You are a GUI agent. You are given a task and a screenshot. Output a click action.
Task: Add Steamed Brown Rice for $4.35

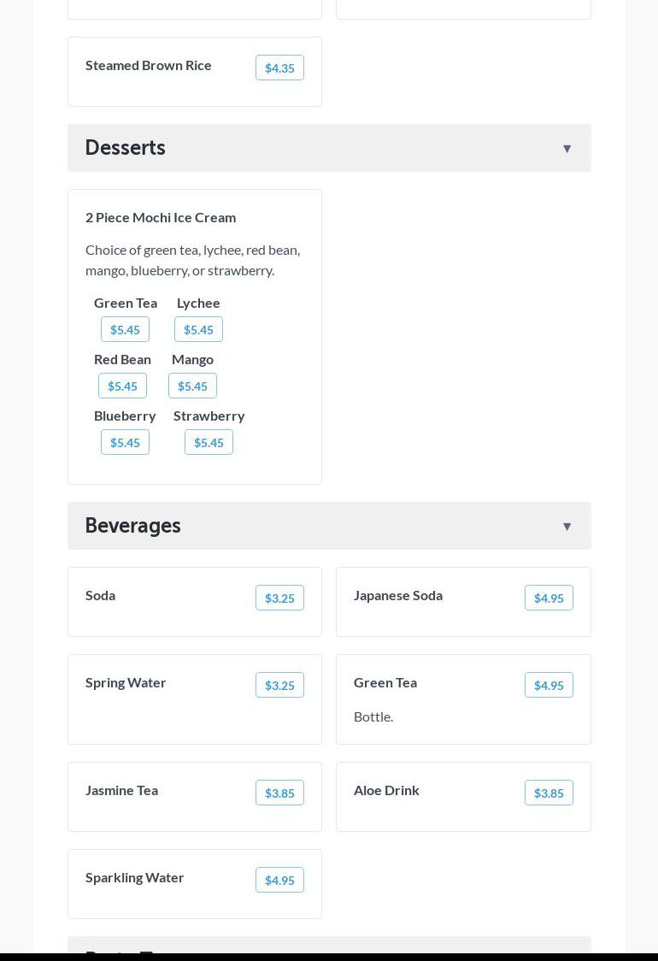[279, 68]
